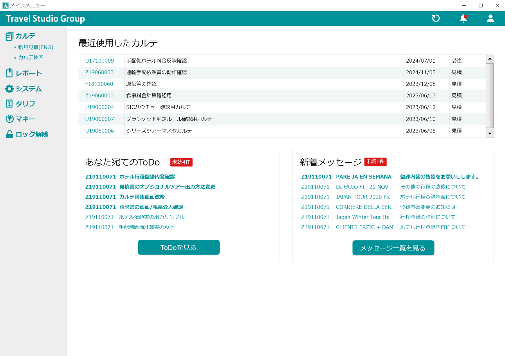Select カルテ検索 submenu item
This screenshot has width=505, height=356.
(31, 57)
